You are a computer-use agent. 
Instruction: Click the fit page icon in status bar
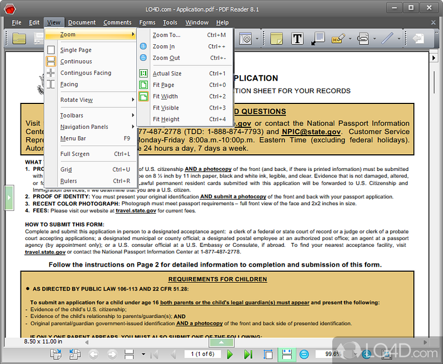coord(268,354)
